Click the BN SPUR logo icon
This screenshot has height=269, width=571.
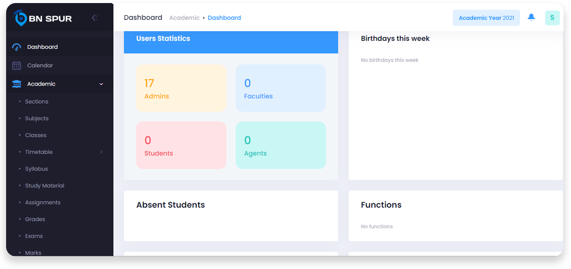(20, 17)
